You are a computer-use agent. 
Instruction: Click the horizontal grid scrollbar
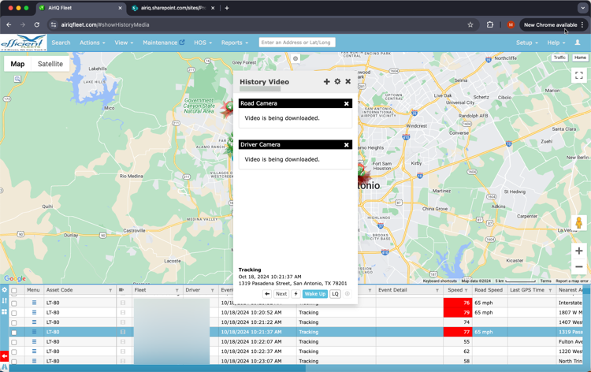pyautogui.click(x=158, y=368)
